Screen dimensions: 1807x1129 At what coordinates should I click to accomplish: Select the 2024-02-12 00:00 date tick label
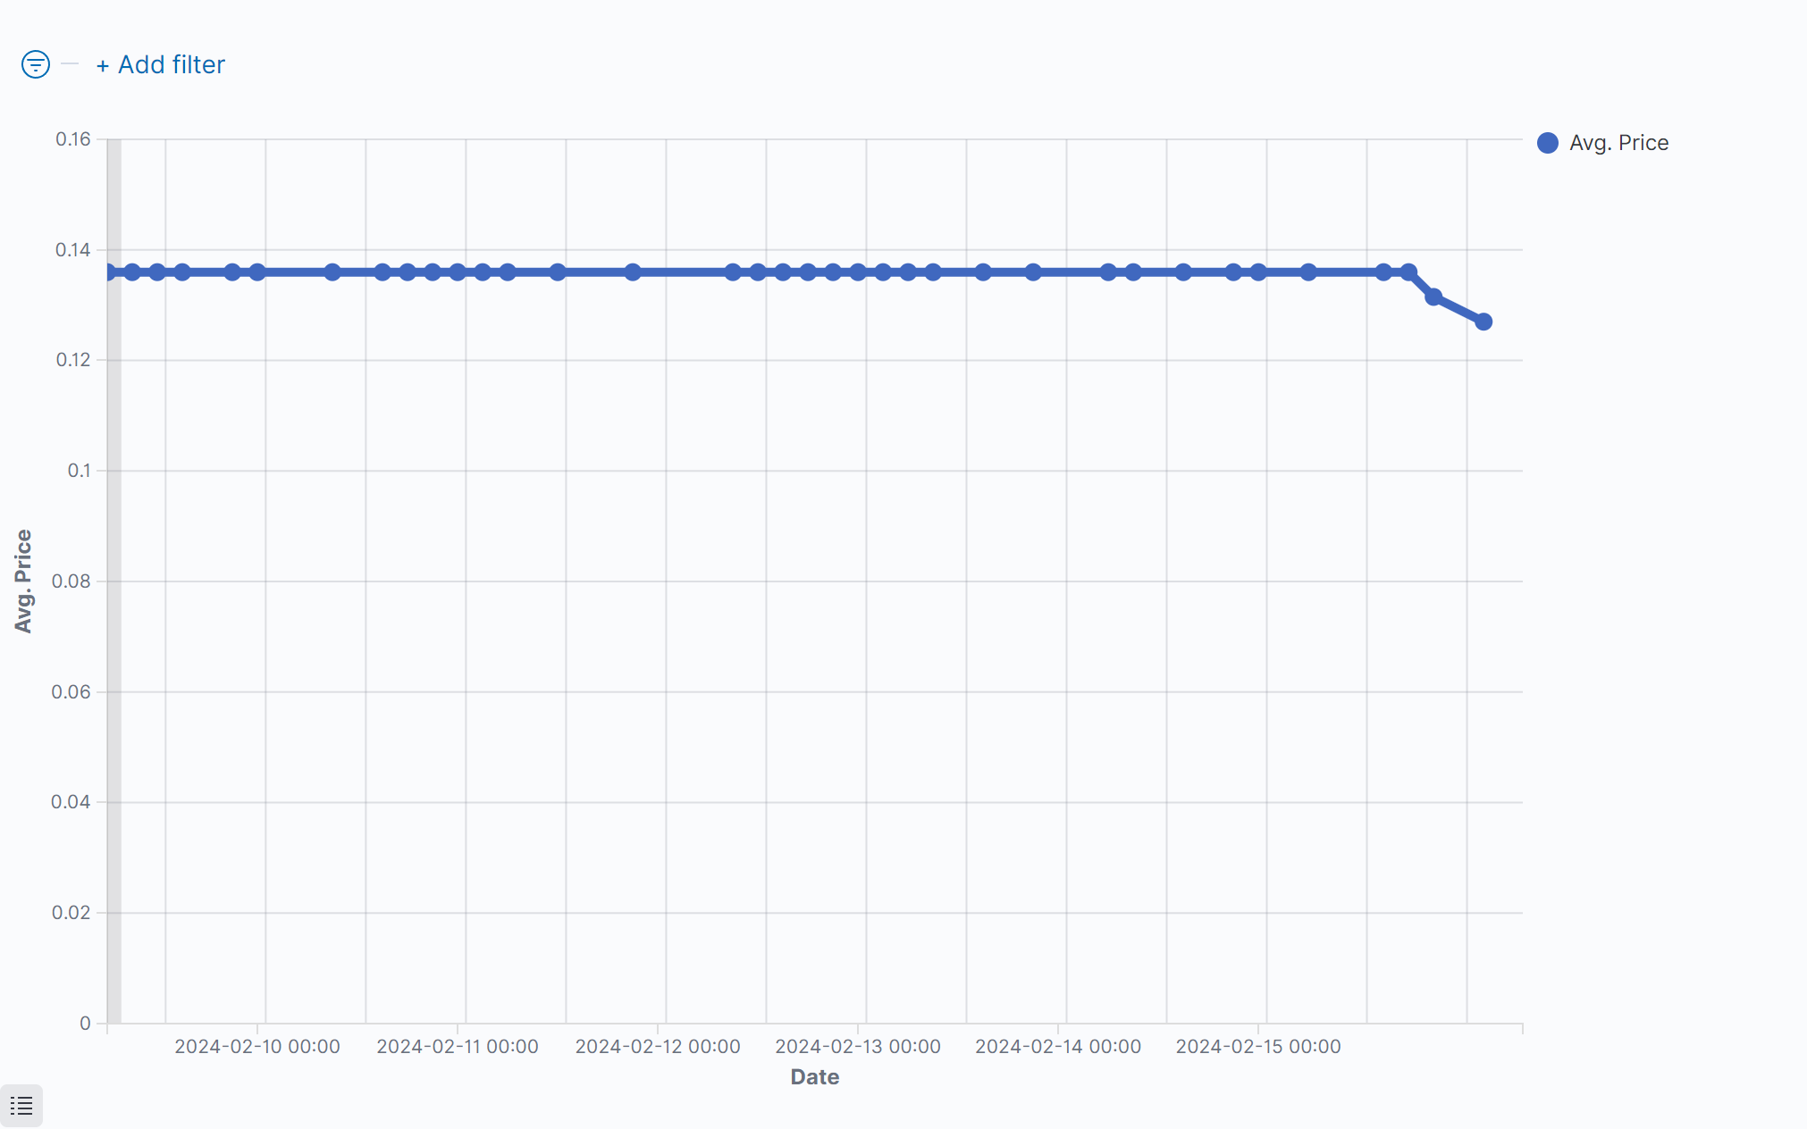pyautogui.click(x=658, y=1046)
